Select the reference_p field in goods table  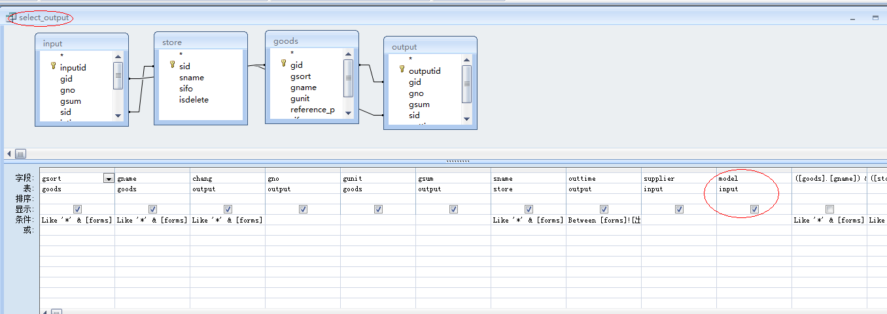coord(312,110)
